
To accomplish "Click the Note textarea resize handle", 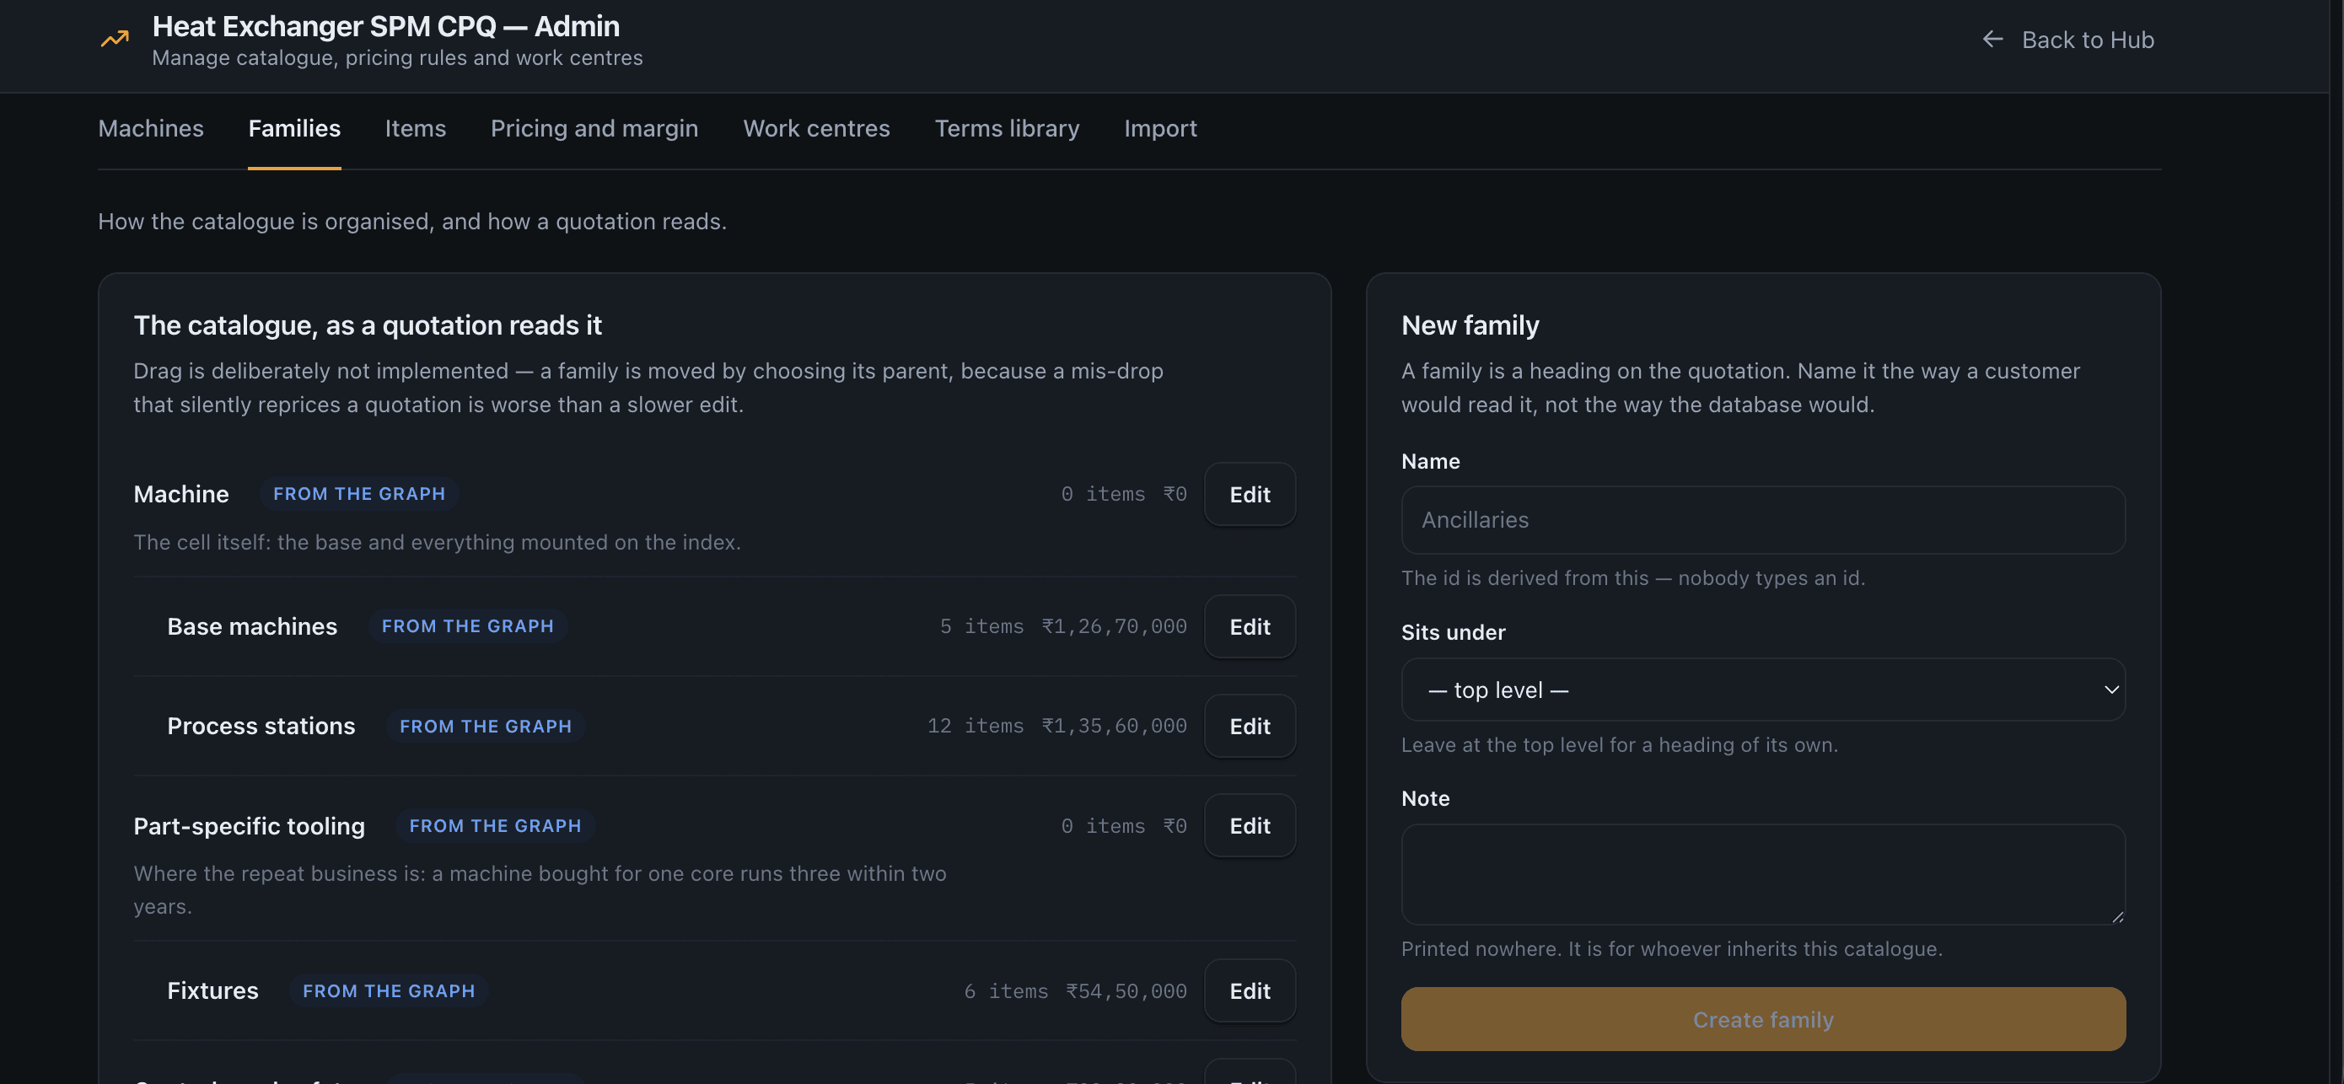I will coord(2117,916).
